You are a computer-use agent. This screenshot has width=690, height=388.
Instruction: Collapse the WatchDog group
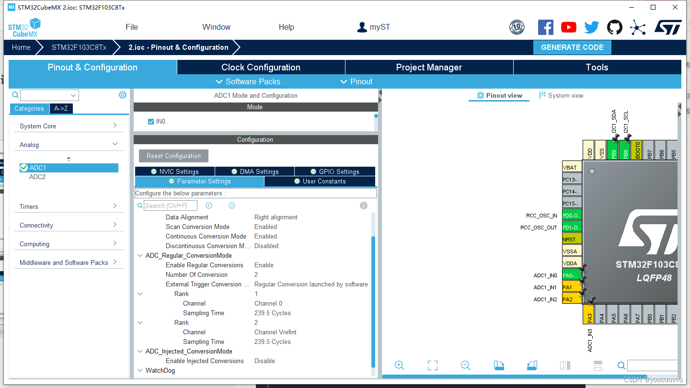coord(140,370)
